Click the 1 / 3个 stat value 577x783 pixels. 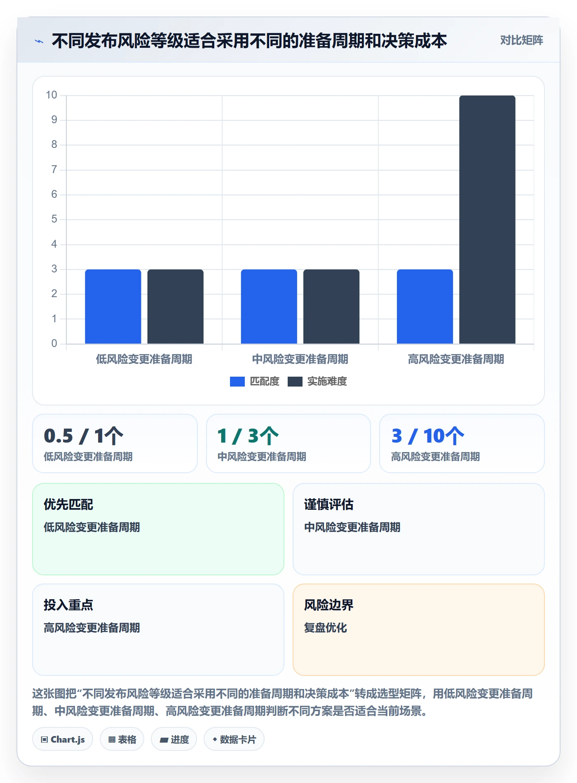coord(248,436)
